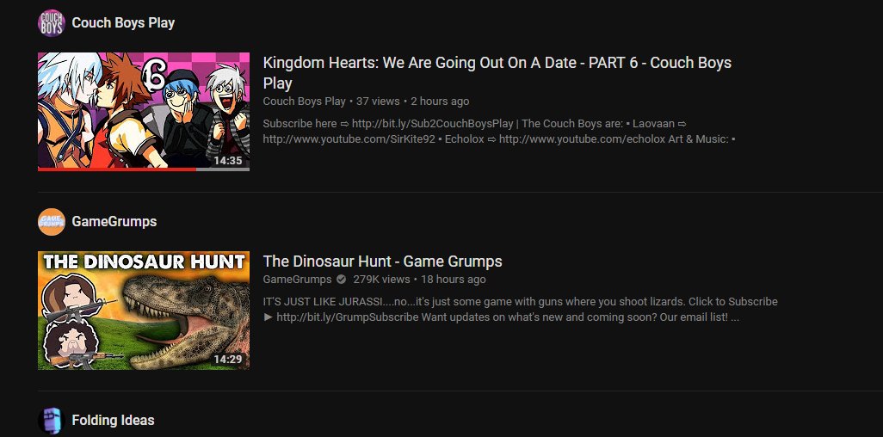Click the '37 views' text
This screenshot has width=883, height=437.
pyautogui.click(x=378, y=102)
